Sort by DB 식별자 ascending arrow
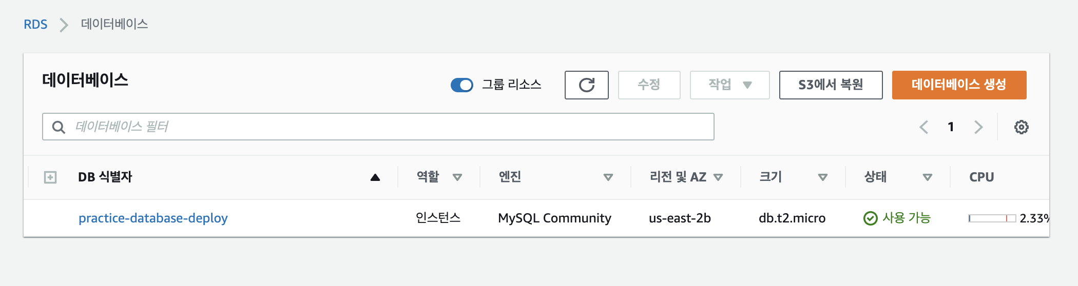Image resolution: width=1078 pixels, height=286 pixels. [375, 177]
